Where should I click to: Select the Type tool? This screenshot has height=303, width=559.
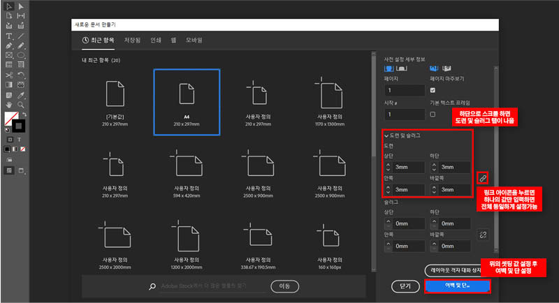[9, 36]
